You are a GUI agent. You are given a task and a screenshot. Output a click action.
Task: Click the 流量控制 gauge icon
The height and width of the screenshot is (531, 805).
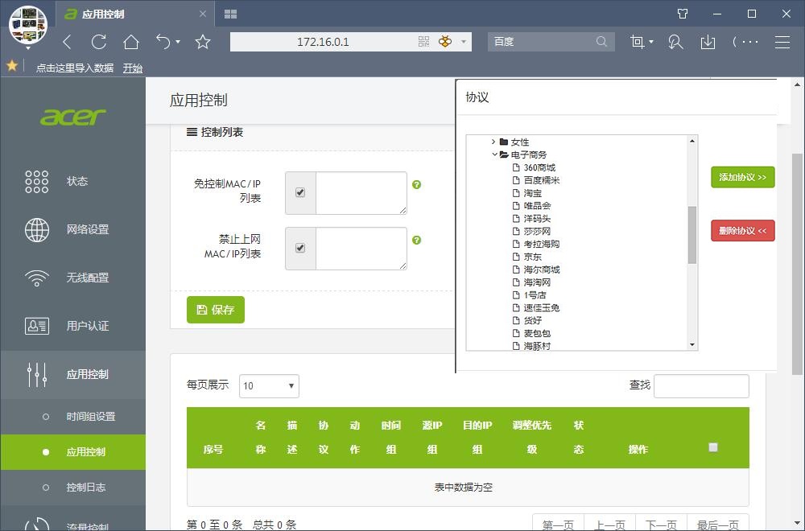click(x=35, y=523)
